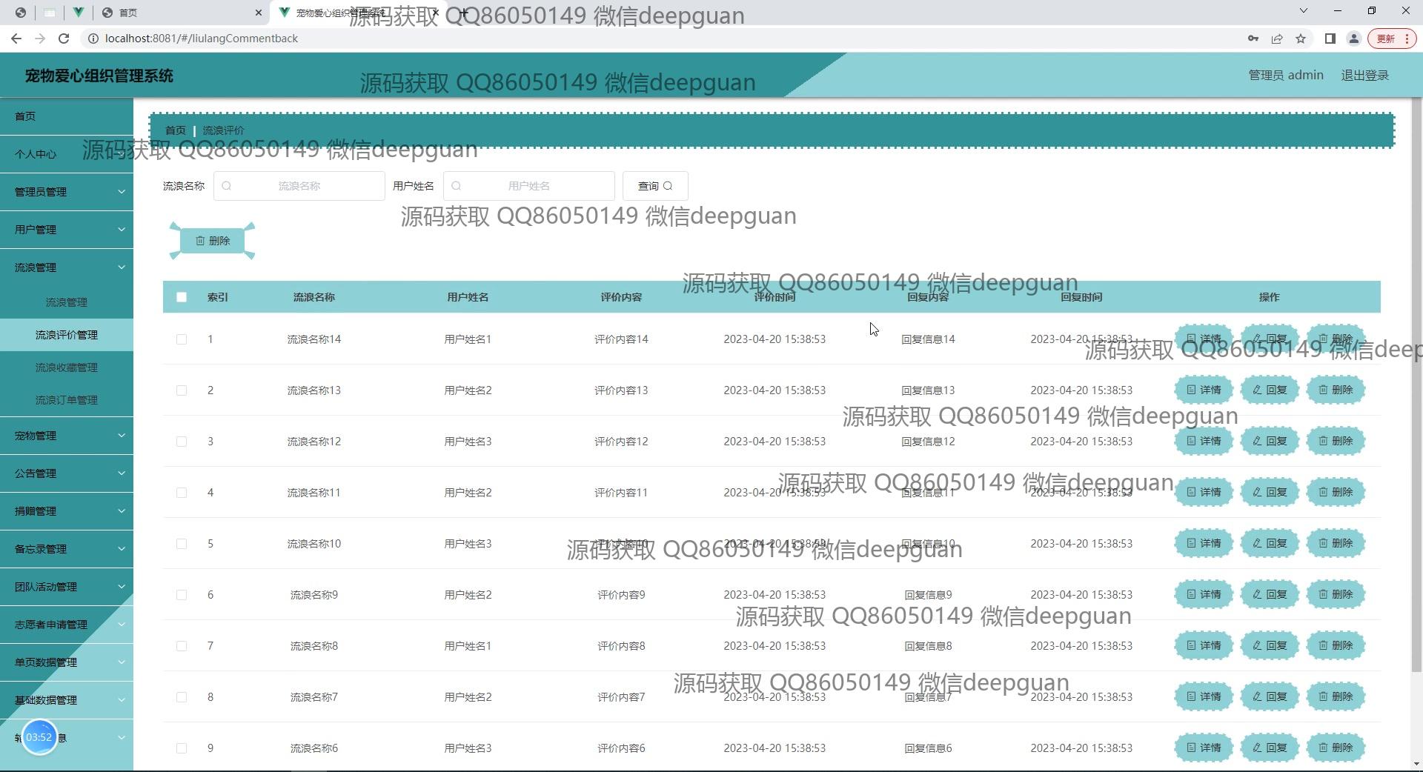
Task: Select the 流浪管理 submenu item
Action: pyautogui.click(x=67, y=302)
